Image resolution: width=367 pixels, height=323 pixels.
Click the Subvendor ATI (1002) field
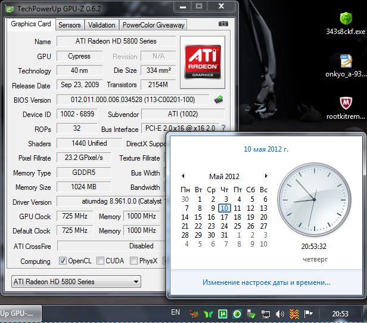tap(183, 114)
